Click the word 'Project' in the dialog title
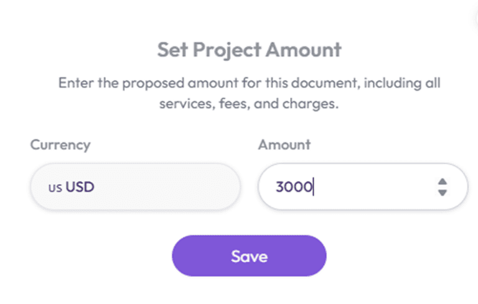The image size is (478, 304). (x=227, y=50)
